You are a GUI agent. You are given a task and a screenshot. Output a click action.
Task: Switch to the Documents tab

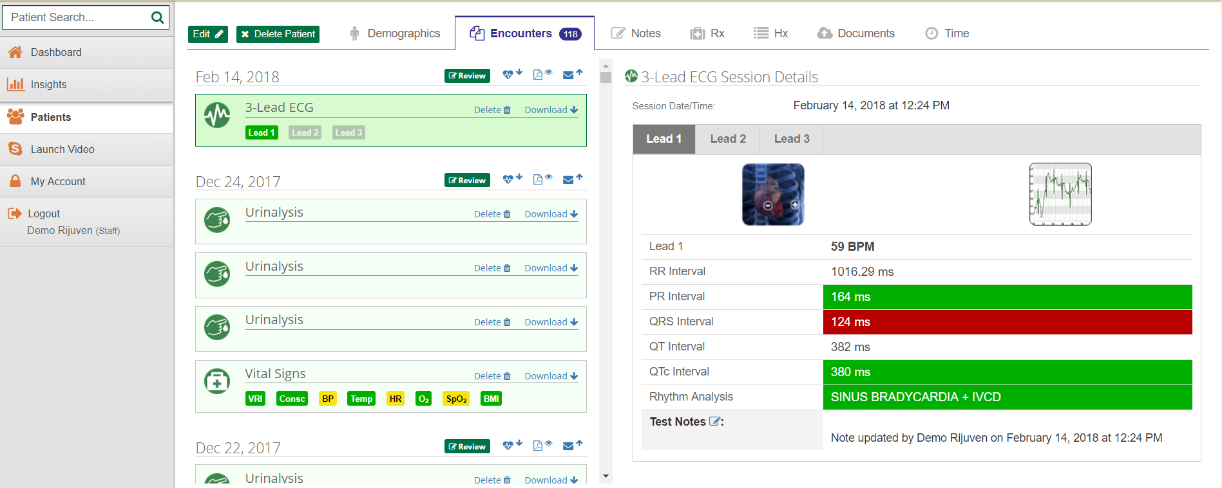pos(856,33)
